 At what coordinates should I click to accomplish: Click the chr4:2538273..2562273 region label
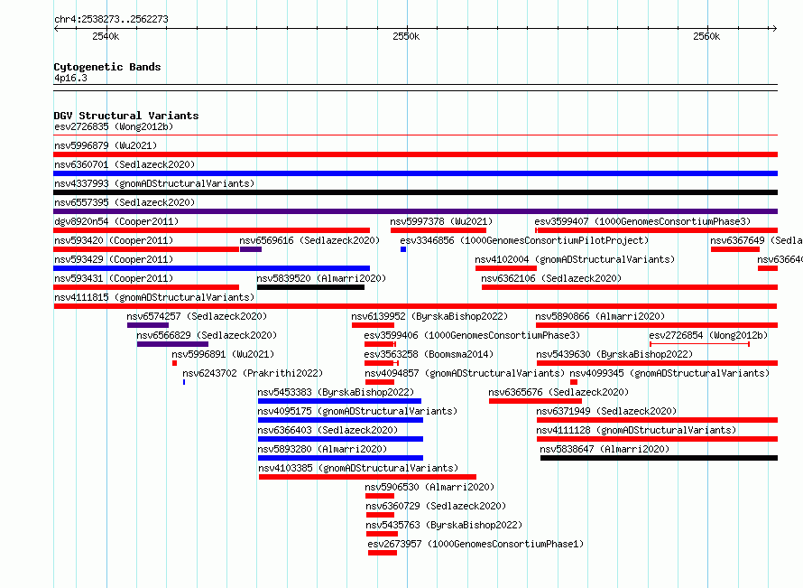click(x=111, y=19)
